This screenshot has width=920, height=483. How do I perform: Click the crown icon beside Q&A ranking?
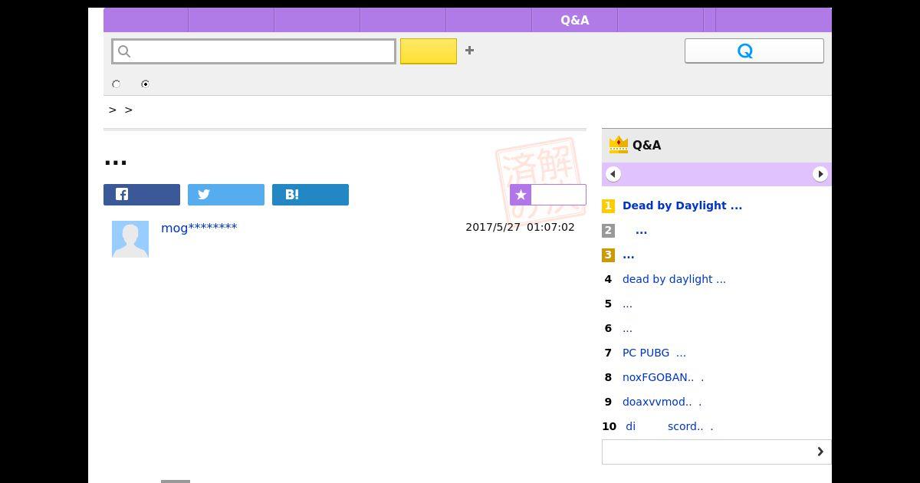coord(618,144)
